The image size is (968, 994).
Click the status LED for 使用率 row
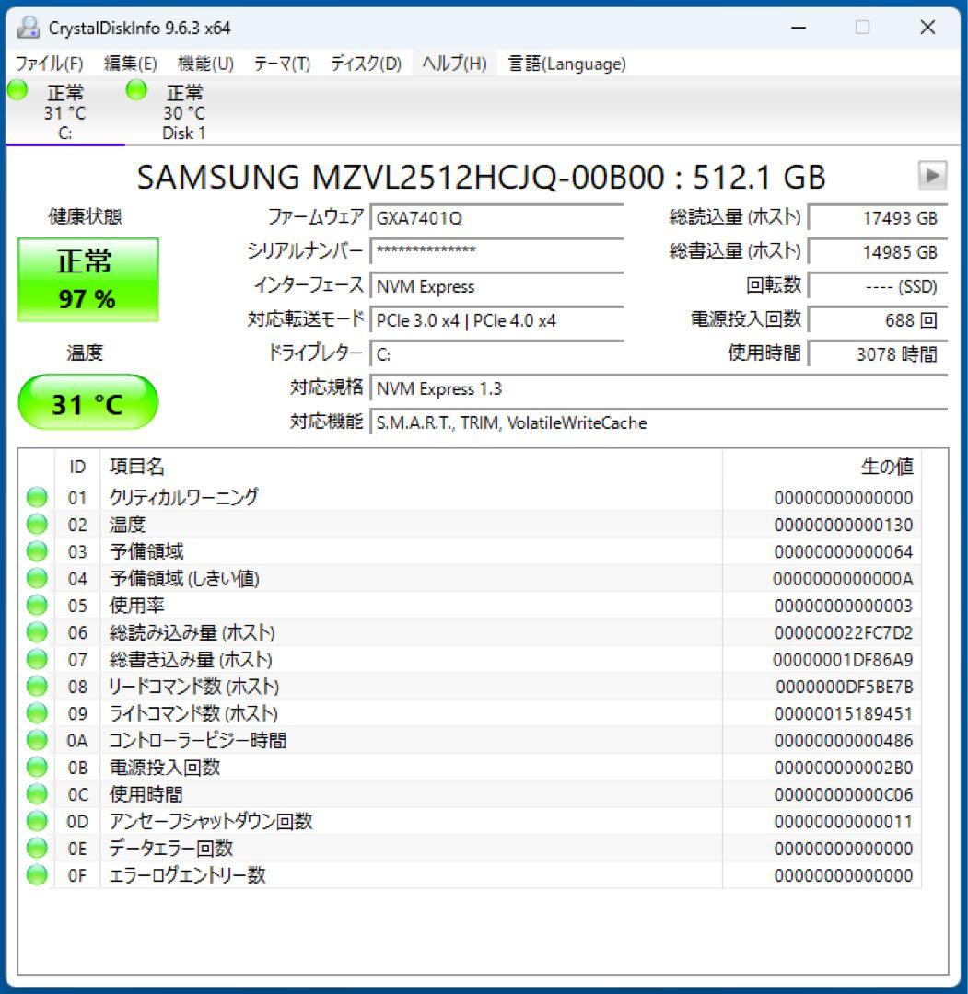point(36,605)
